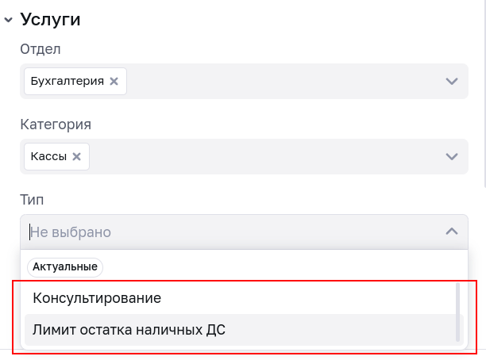Click the dropdown list's vertical scrollbar
This screenshot has height=360, width=486.
point(457,312)
